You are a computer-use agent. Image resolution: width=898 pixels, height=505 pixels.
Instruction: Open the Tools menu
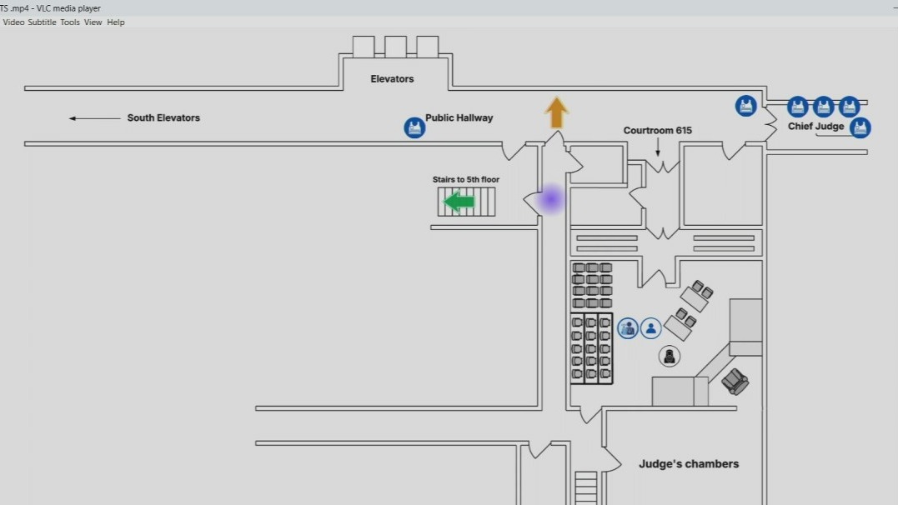click(x=69, y=22)
